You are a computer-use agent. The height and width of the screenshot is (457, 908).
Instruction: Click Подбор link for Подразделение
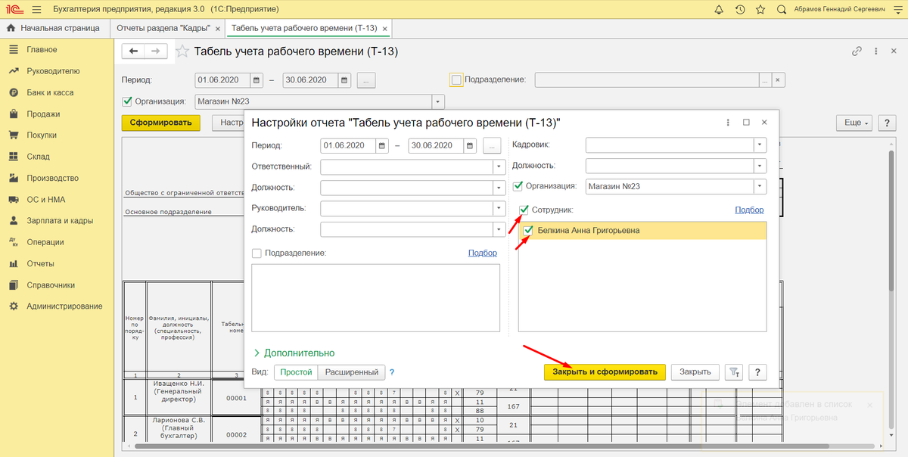coord(483,253)
